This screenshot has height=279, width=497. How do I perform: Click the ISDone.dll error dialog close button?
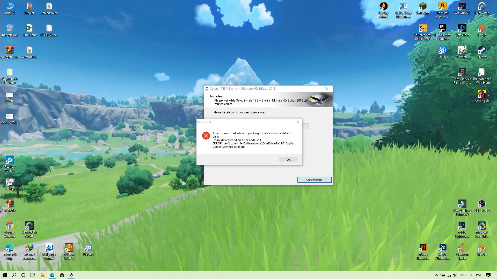[298, 122]
